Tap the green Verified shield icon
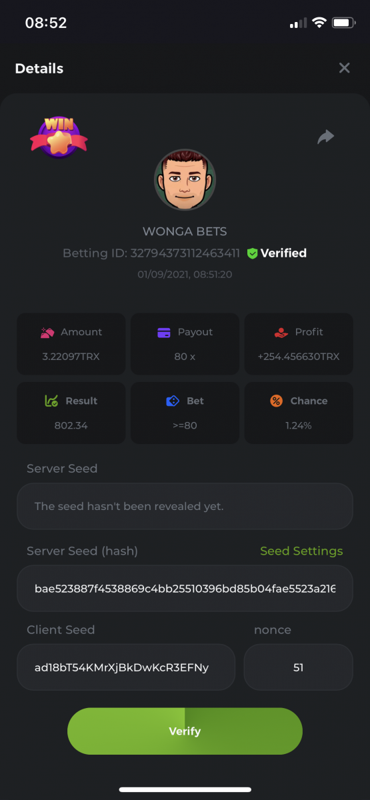370x800 pixels. 252,253
